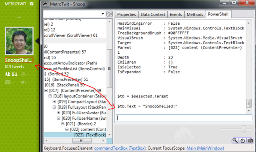256x152 pixels.
Task: Click the PowerShell command input box
Action: [184, 118]
